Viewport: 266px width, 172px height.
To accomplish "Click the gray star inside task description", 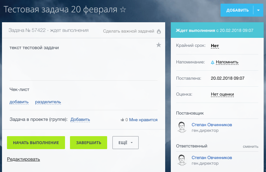I will click(x=159, y=45).
